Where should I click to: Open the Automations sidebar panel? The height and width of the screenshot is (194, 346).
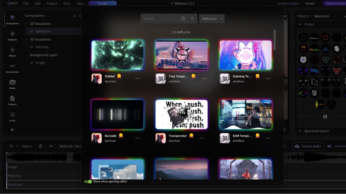tap(12, 68)
